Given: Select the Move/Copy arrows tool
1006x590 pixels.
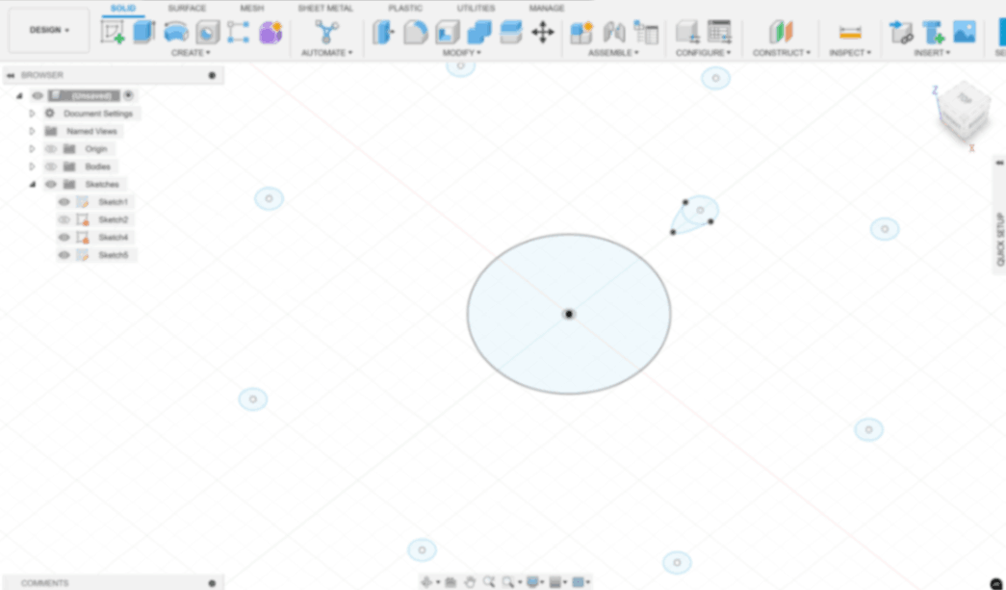Looking at the screenshot, I should point(543,32).
